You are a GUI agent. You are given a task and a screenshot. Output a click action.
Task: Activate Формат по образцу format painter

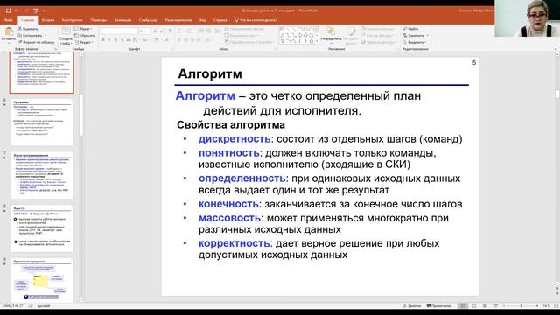pyautogui.click(x=36, y=42)
